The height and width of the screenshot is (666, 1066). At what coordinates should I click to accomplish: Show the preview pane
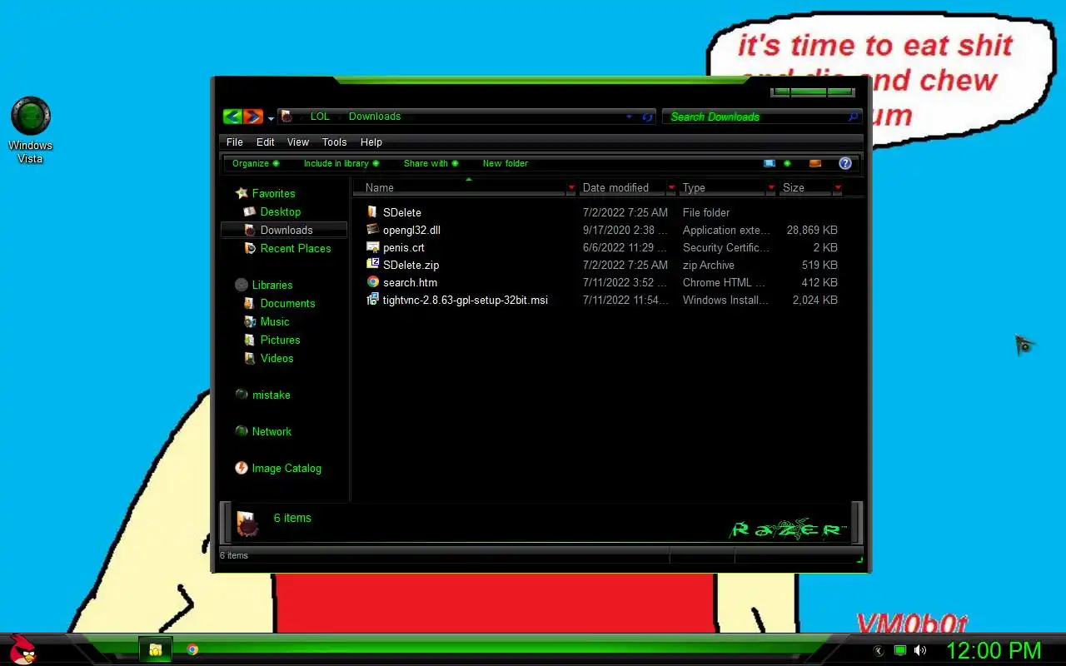(x=815, y=163)
